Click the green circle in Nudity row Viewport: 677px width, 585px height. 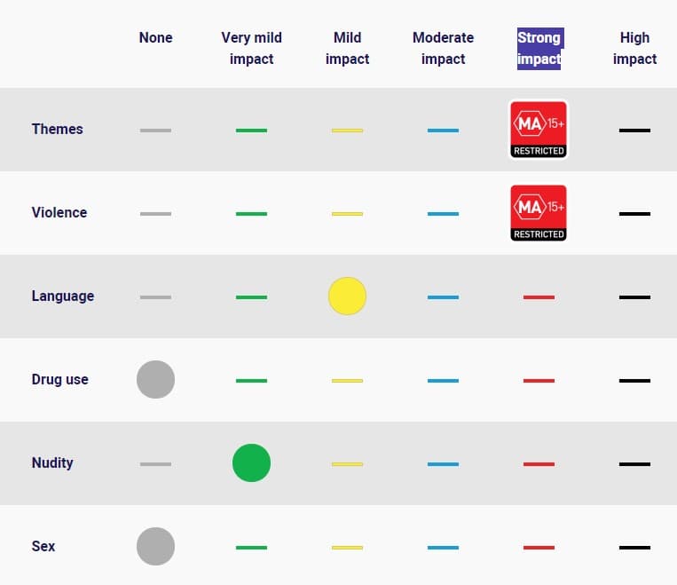pyautogui.click(x=251, y=463)
